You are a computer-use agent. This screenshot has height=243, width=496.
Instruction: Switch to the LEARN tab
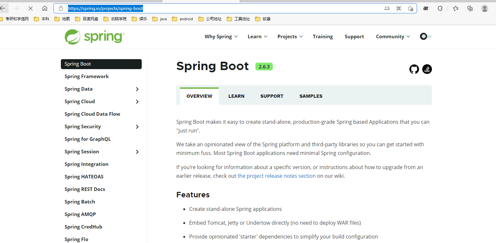click(236, 96)
